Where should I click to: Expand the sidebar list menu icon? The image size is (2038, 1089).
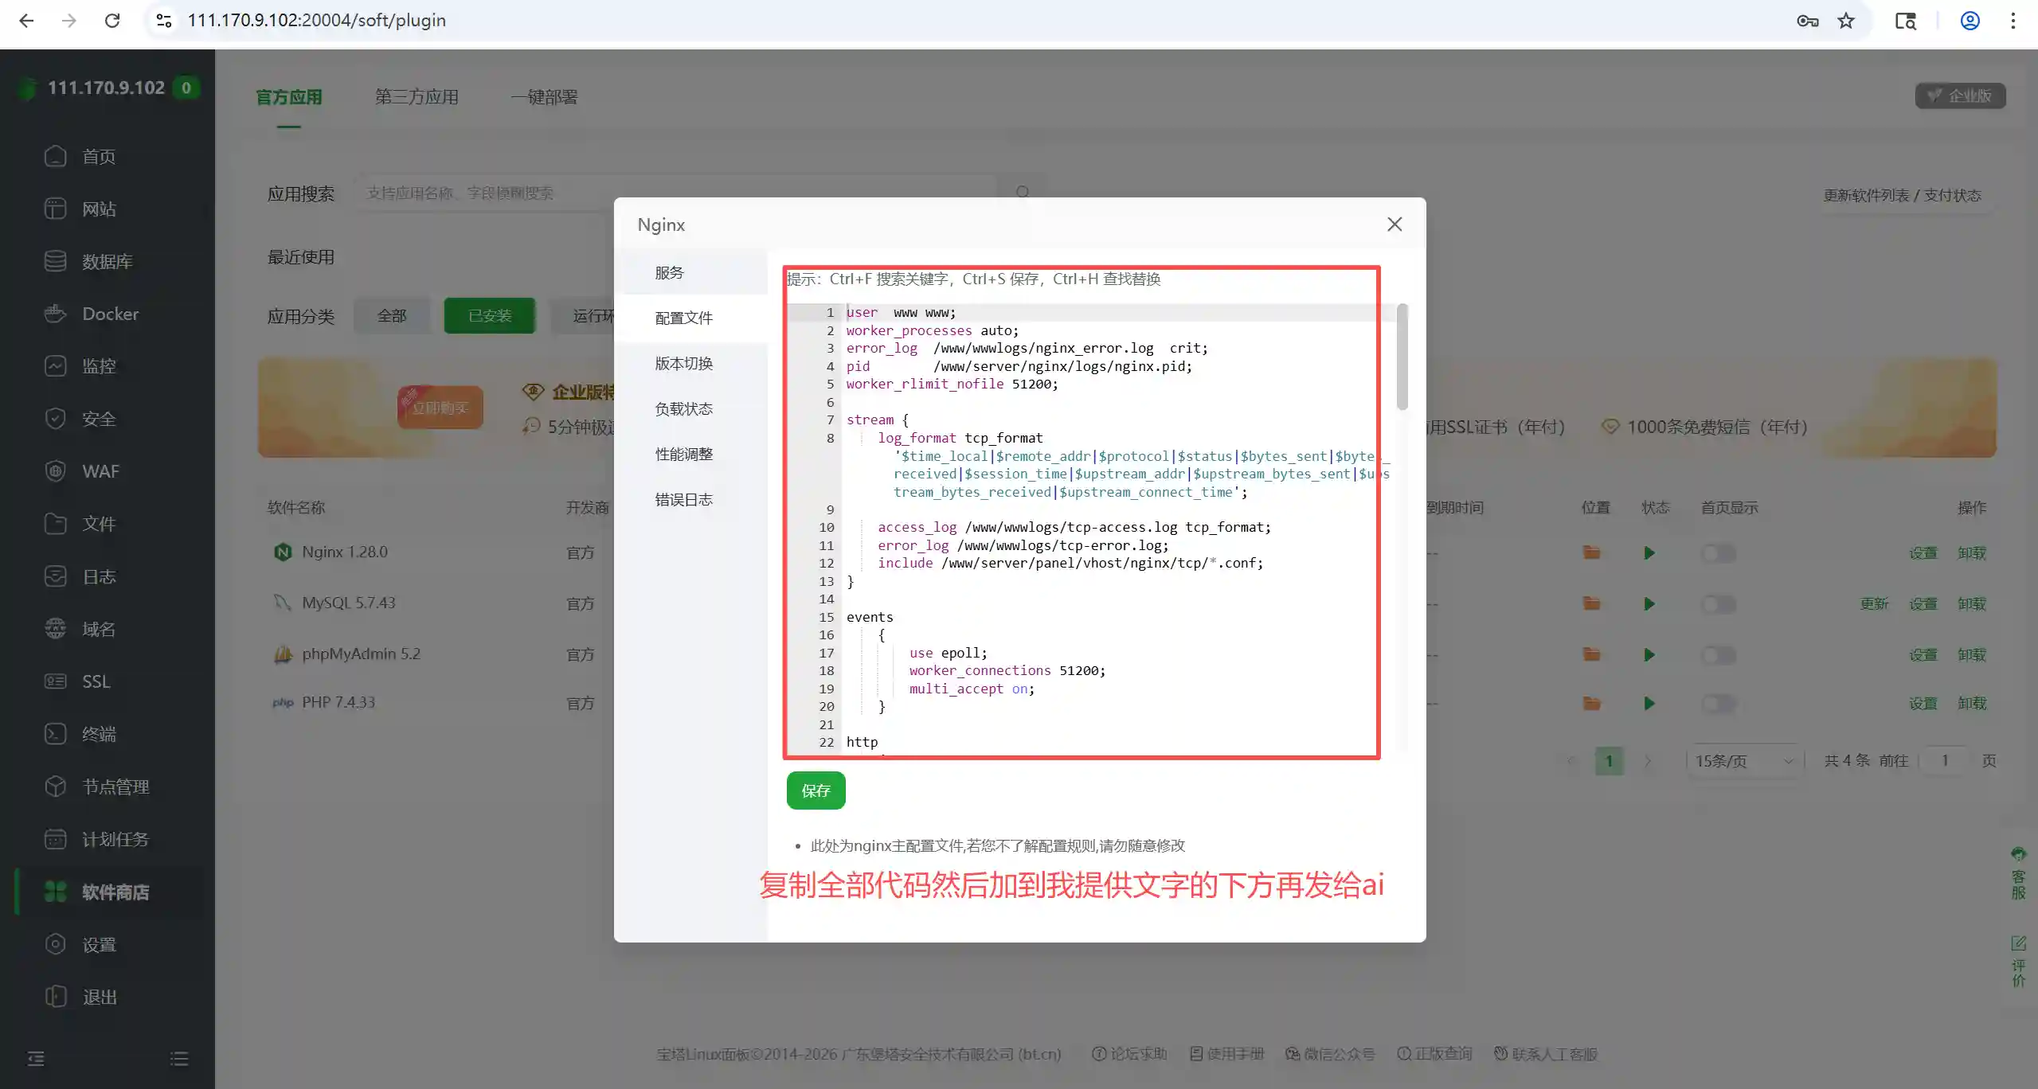[179, 1059]
